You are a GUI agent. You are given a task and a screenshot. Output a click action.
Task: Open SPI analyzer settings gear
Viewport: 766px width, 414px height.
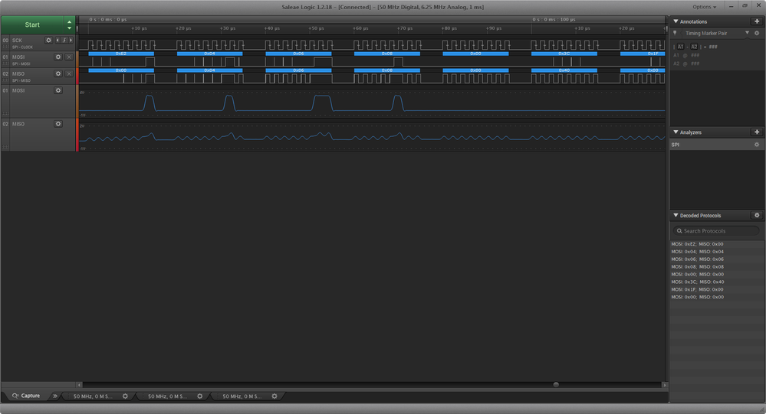tap(757, 145)
